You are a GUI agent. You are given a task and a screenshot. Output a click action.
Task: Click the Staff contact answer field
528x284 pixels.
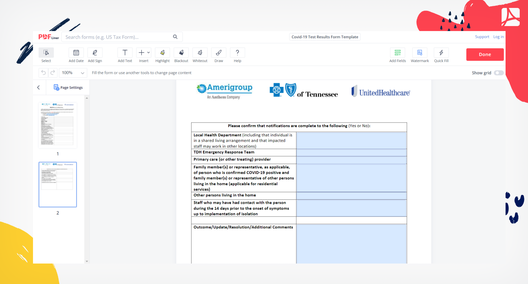click(x=351, y=208)
